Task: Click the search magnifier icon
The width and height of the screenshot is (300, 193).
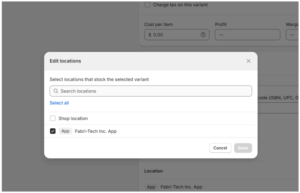Action: pyautogui.click(x=56, y=91)
